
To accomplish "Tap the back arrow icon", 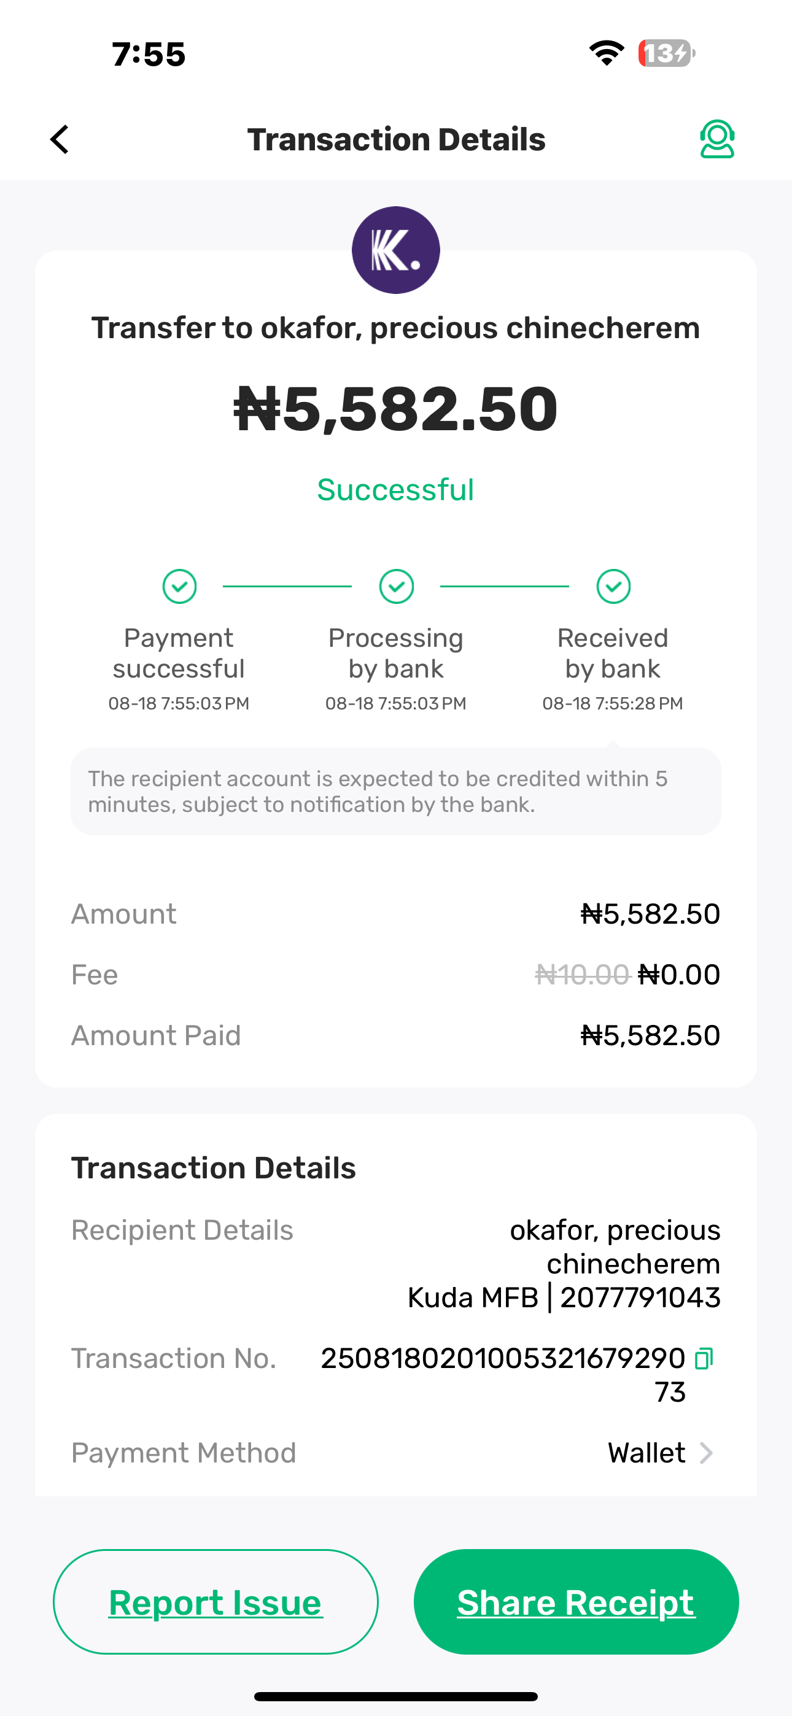I will [60, 139].
